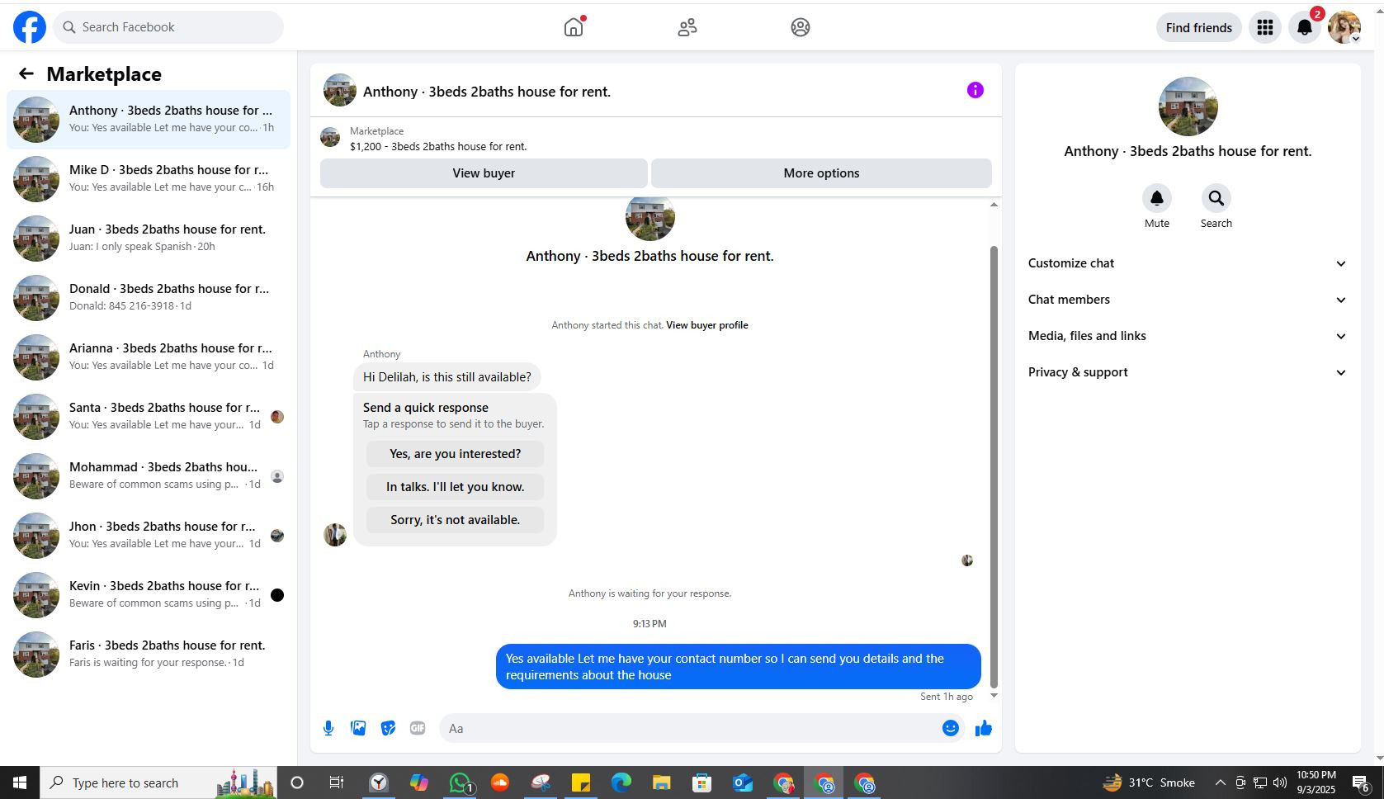Click the chat vertical scrollbar

coord(994,466)
